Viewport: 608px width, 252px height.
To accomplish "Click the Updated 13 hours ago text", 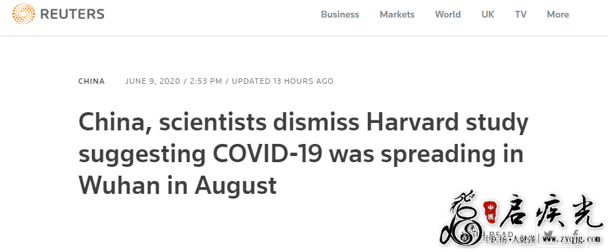I will pos(283,81).
